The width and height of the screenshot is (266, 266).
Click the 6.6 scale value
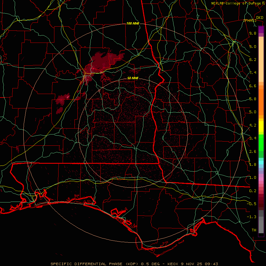253,86
